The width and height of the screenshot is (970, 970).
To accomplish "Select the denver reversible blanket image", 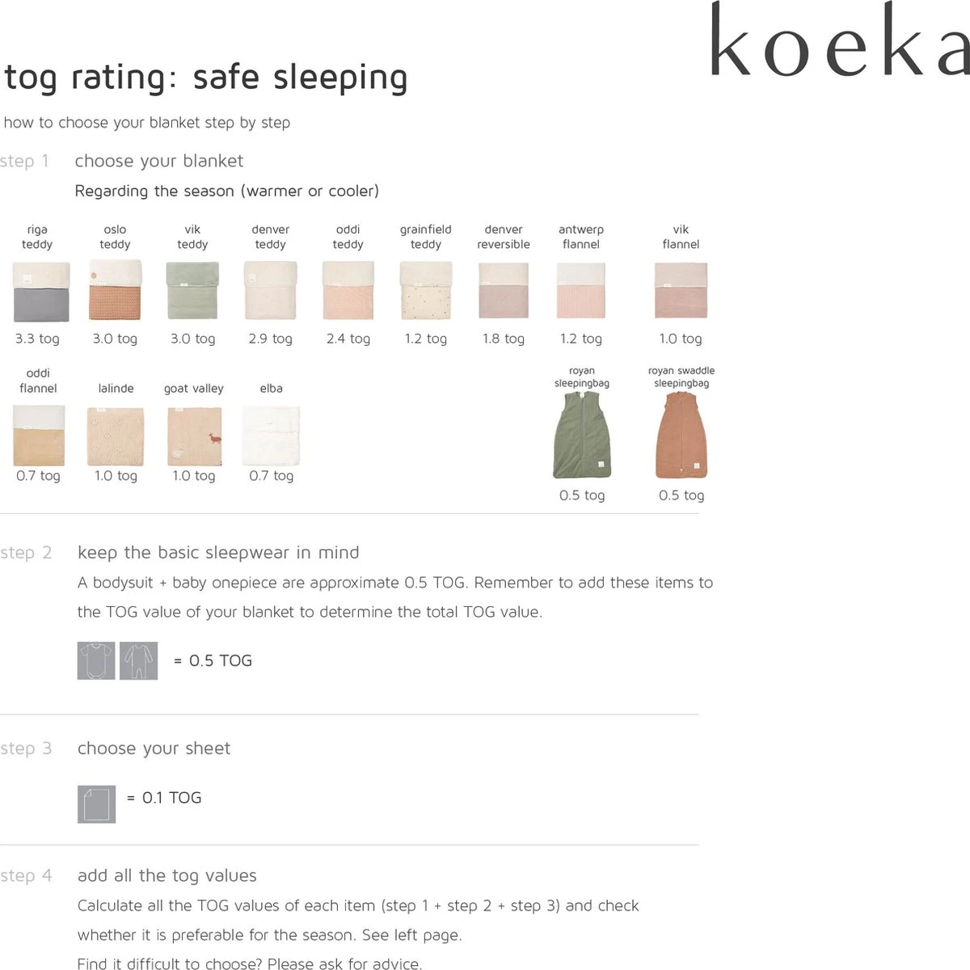I will point(504,291).
